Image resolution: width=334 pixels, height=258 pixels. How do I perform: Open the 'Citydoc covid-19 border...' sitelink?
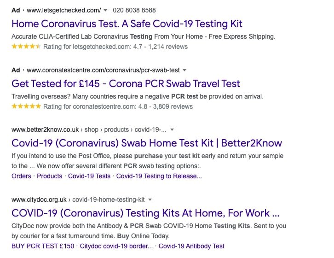(x=116, y=246)
